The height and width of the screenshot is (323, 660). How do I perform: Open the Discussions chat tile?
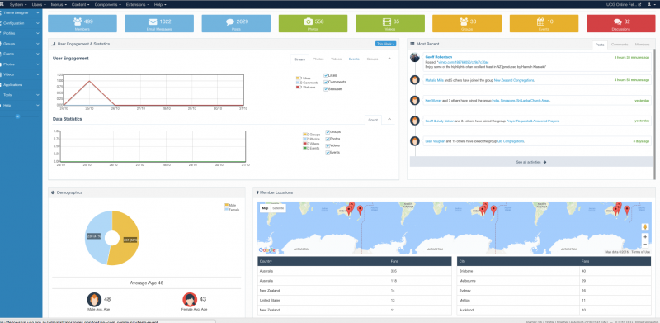tap(621, 24)
